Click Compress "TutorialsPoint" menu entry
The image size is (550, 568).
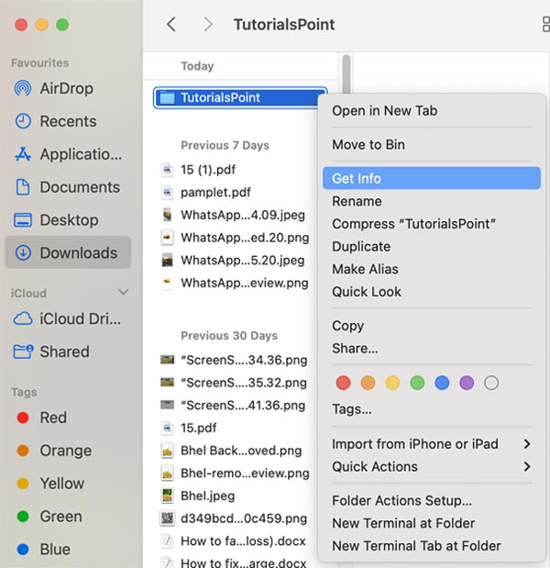coord(413,224)
